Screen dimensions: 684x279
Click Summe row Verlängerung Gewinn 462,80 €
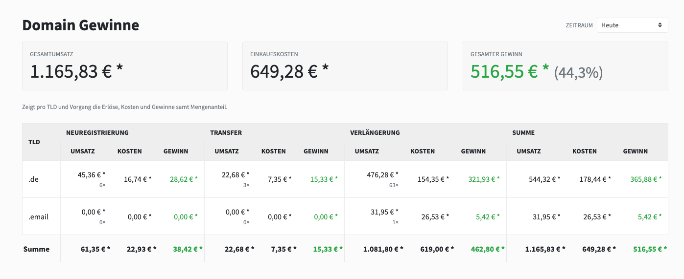488,249
